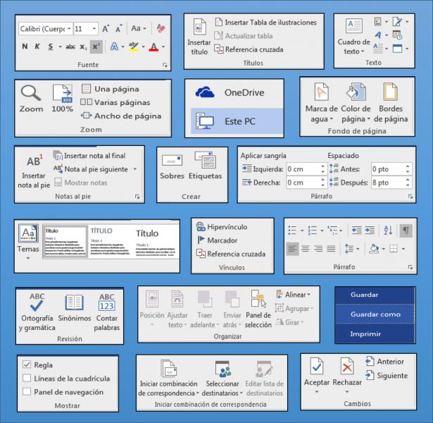Click the Zoom magnifying glass icon
Screen dimensions: 433x423
[31, 94]
